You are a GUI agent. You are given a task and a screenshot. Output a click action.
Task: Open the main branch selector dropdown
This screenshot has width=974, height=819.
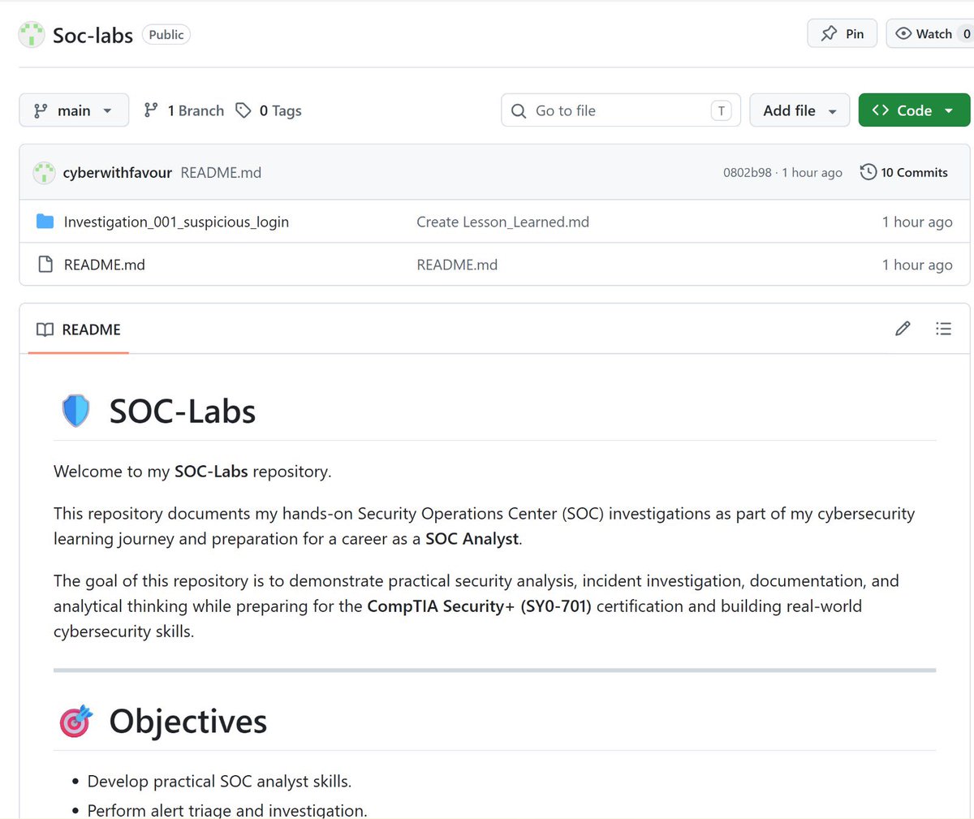click(74, 110)
